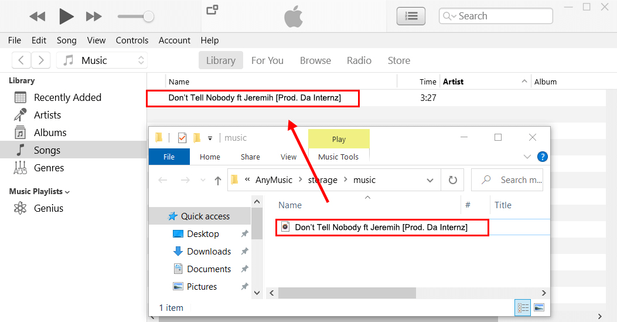The image size is (617, 322).
Task: Expand the Explorer ribbon chevron
Action: point(526,157)
